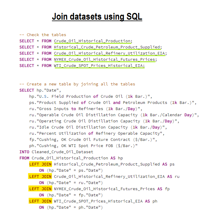Click highlighted LEFT JOIN before WTI_Crude_SPOT_Prices_Historical_EIA
This screenshot has width=215, height=216.
click(40, 201)
